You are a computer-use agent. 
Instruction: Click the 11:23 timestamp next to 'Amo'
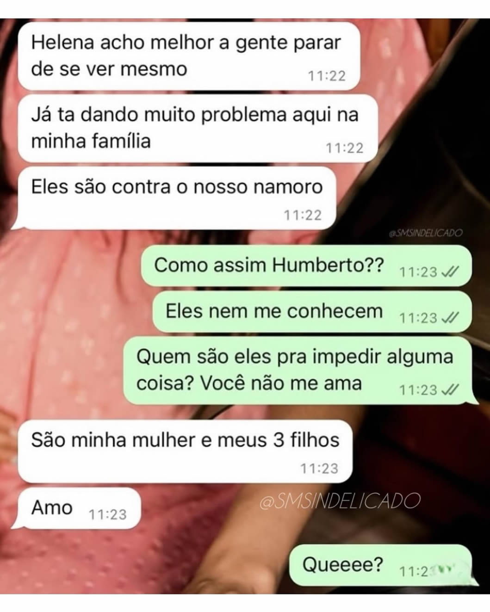click(107, 514)
